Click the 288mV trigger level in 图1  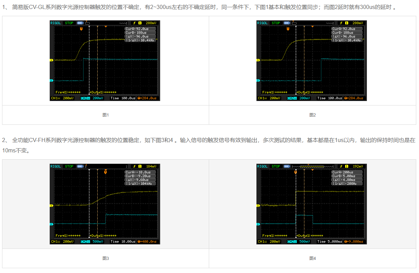(x=150, y=23)
